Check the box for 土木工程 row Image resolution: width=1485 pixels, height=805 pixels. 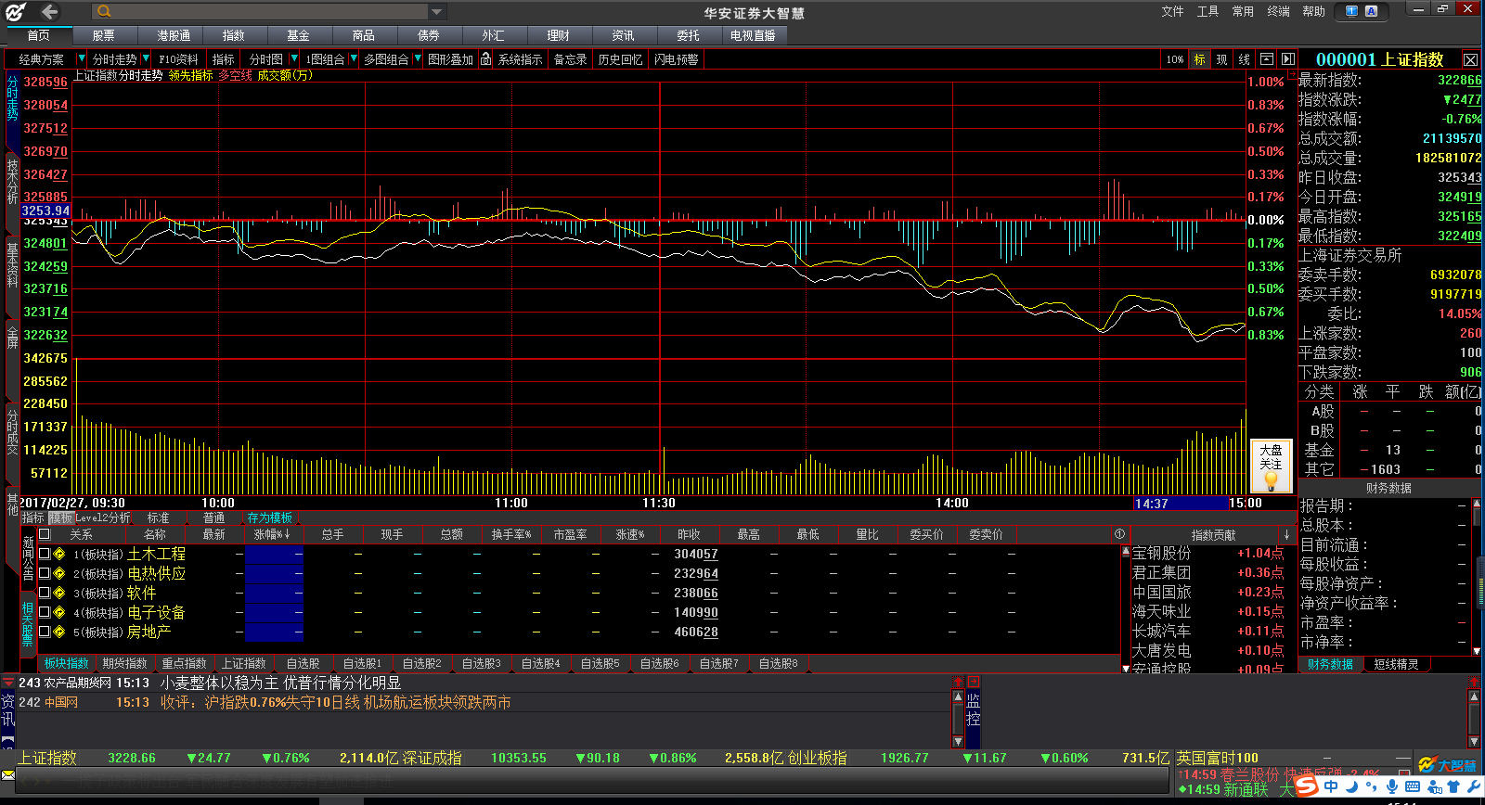[44, 554]
